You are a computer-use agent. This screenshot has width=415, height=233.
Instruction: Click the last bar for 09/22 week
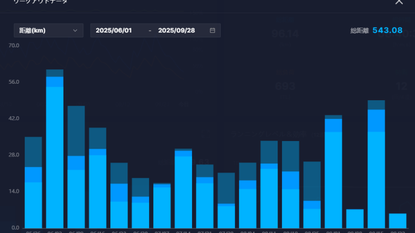coord(398,220)
